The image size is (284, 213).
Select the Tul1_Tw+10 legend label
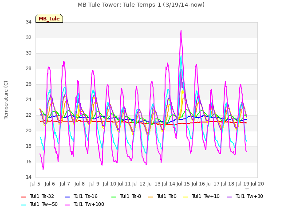[x=206, y=196]
